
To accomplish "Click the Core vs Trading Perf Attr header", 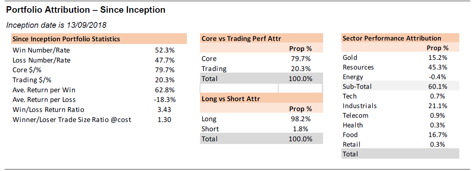I will pyautogui.click(x=241, y=39).
